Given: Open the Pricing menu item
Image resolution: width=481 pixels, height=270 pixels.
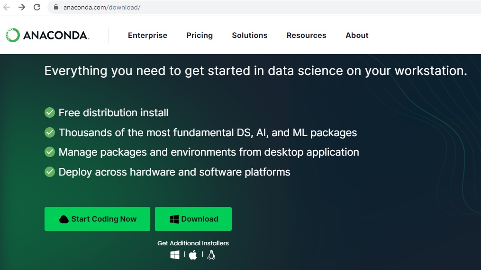Looking at the screenshot, I should pyautogui.click(x=200, y=35).
